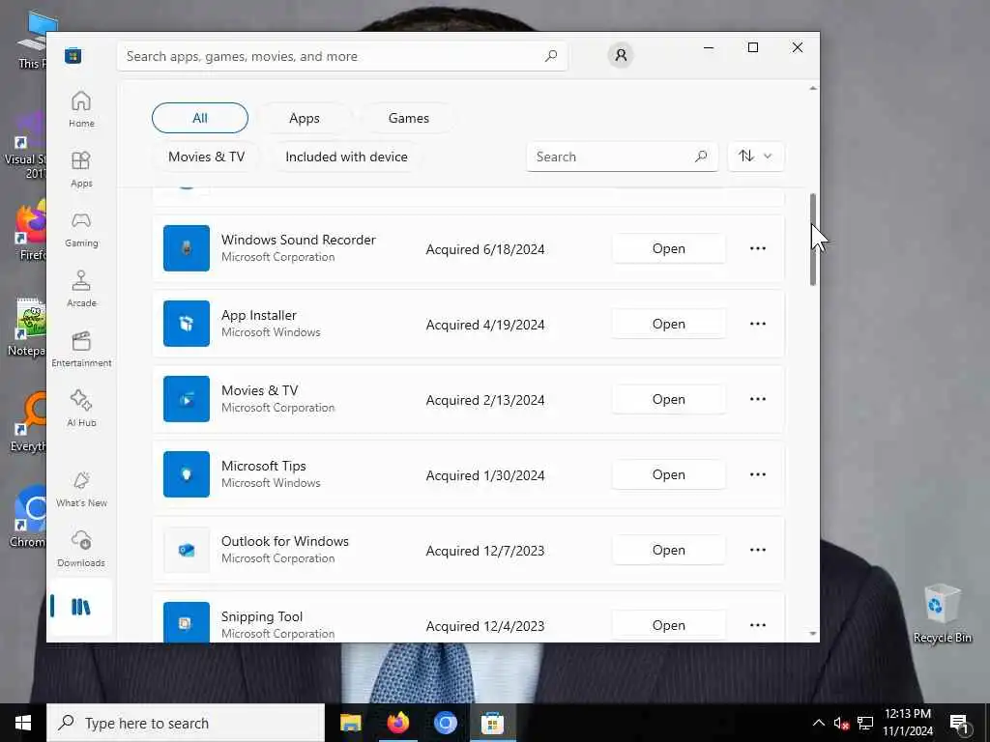Click the Snipping Tool app icon

coord(187,622)
